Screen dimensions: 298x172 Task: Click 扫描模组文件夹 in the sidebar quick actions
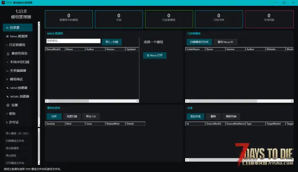[x=15, y=141]
